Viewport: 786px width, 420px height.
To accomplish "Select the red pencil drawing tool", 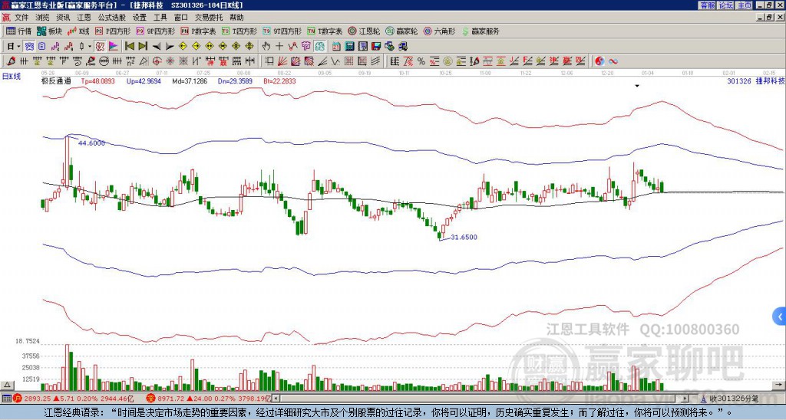I will pyautogui.click(x=11, y=61).
